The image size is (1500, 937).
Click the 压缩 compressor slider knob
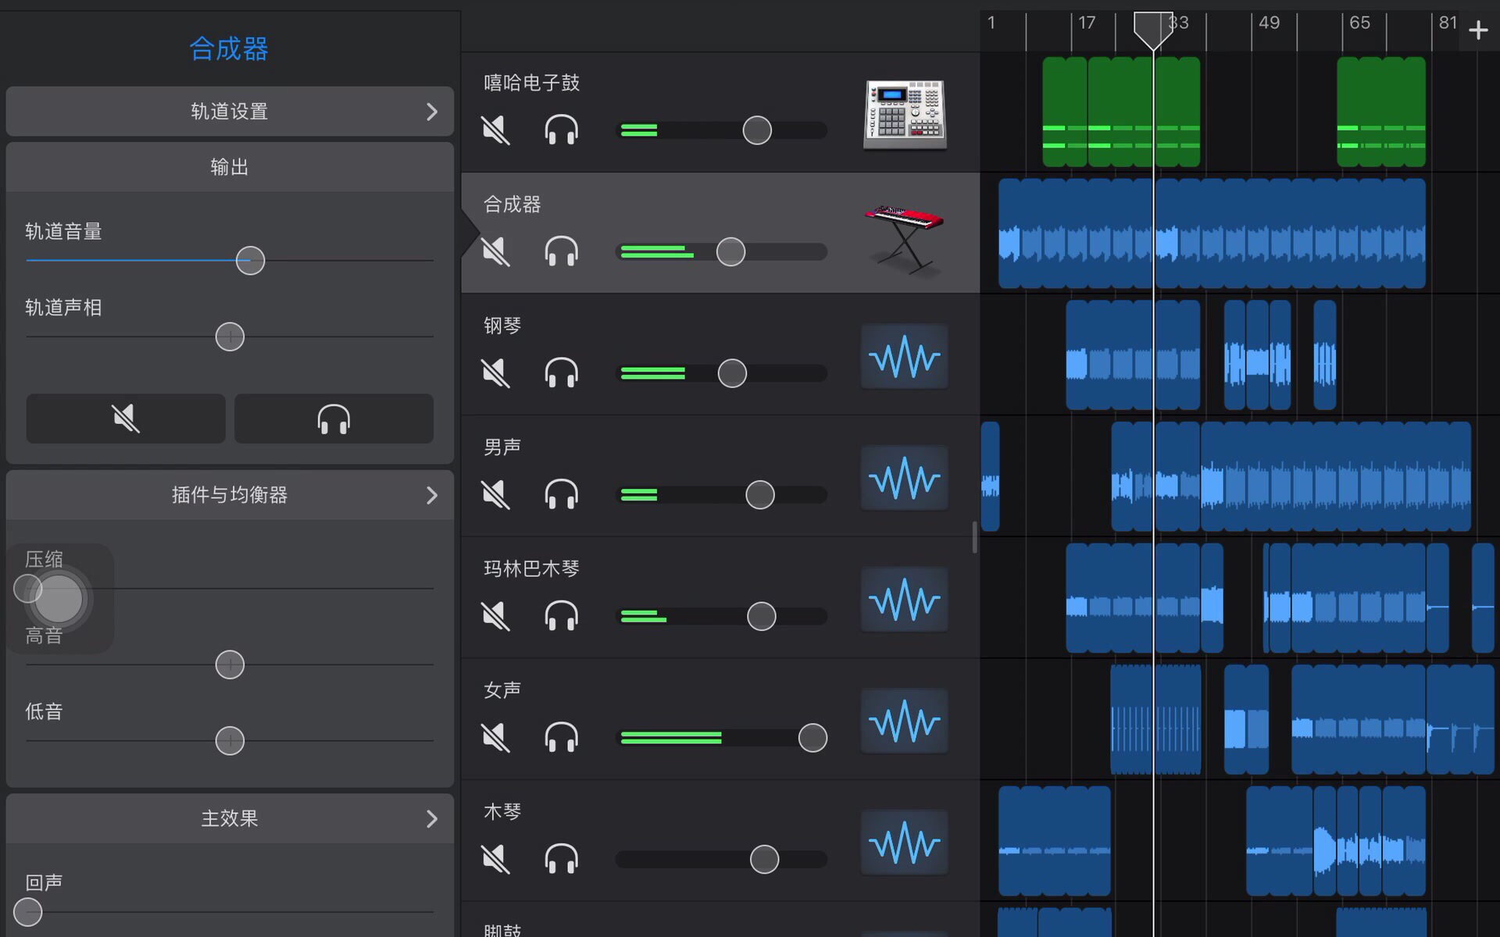[x=28, y=589]
